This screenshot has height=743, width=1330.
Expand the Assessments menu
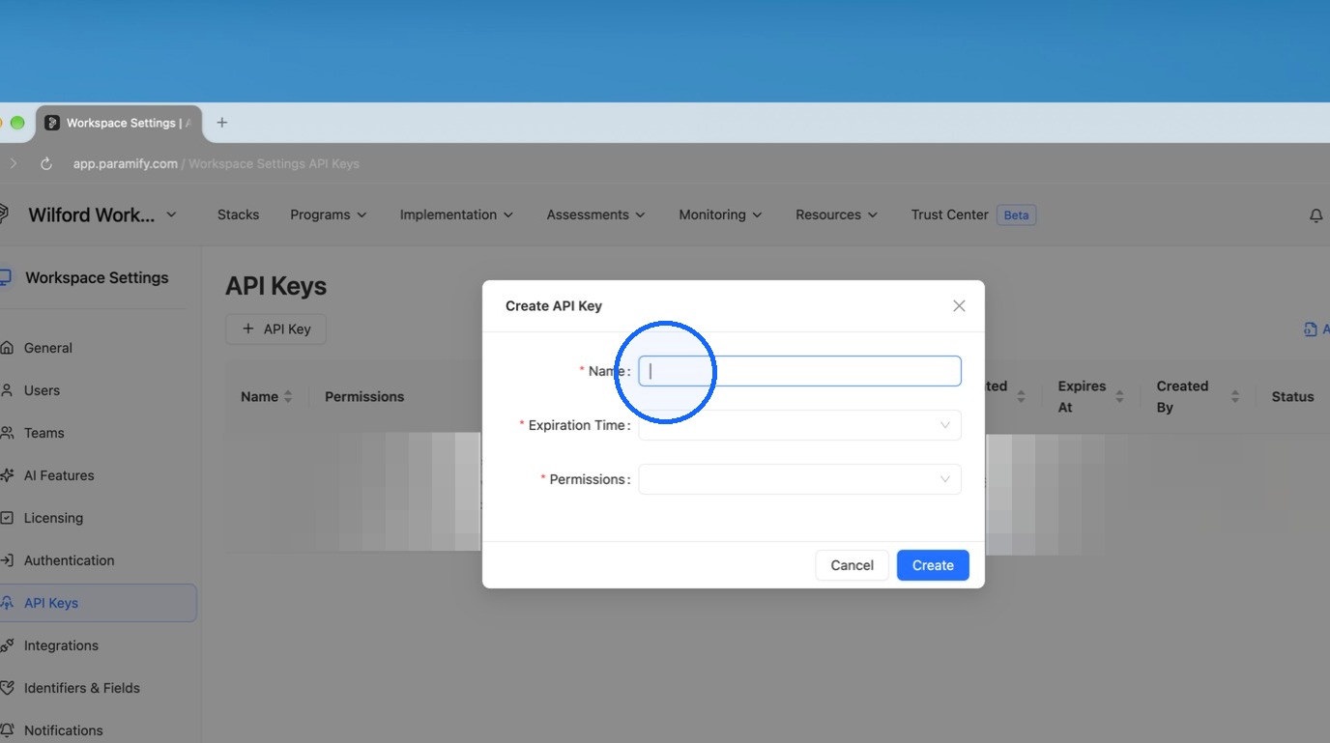point(596,214)
